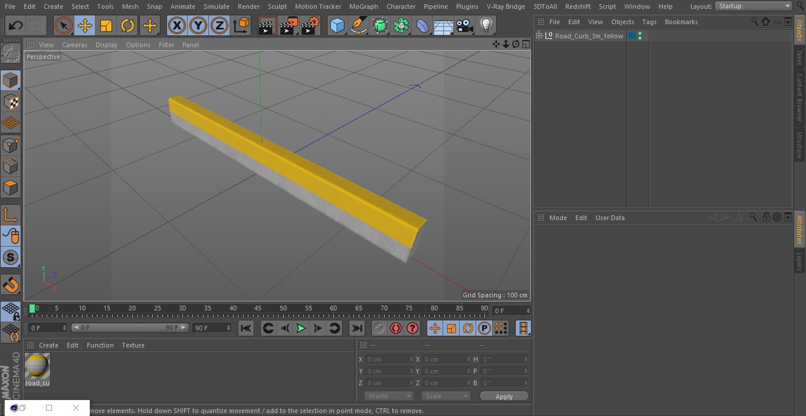Select the road_cu material thumbnail
806x416 pixels.
click(37, 366)
